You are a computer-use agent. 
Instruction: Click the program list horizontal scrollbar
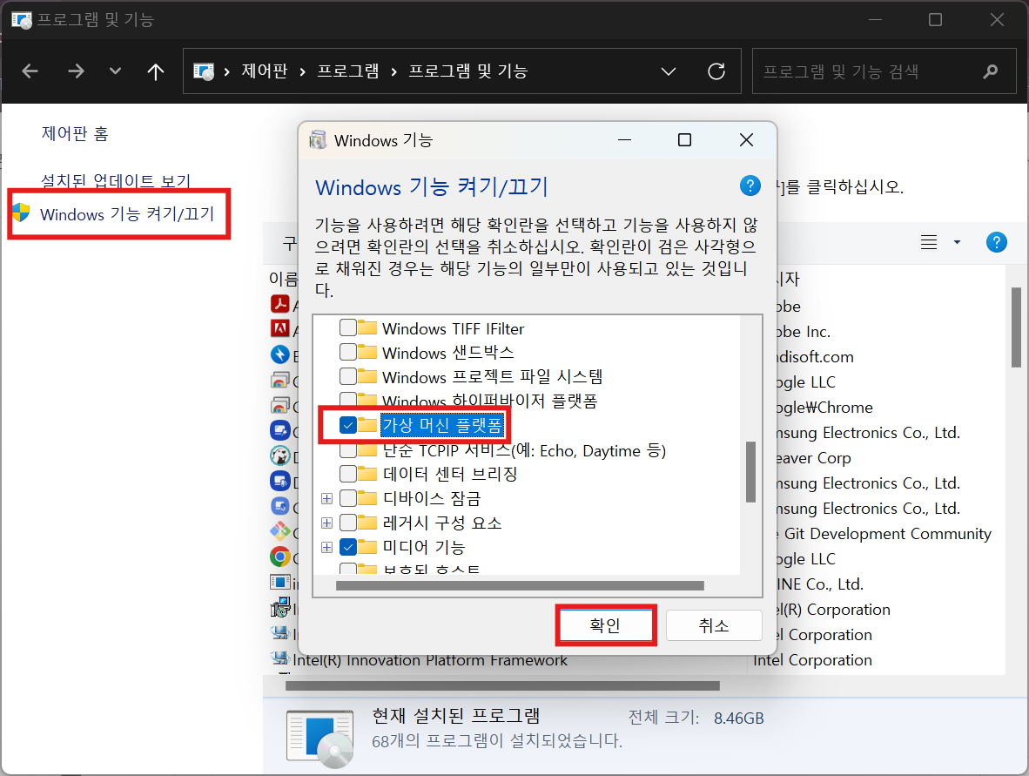[x=502, y=685]
